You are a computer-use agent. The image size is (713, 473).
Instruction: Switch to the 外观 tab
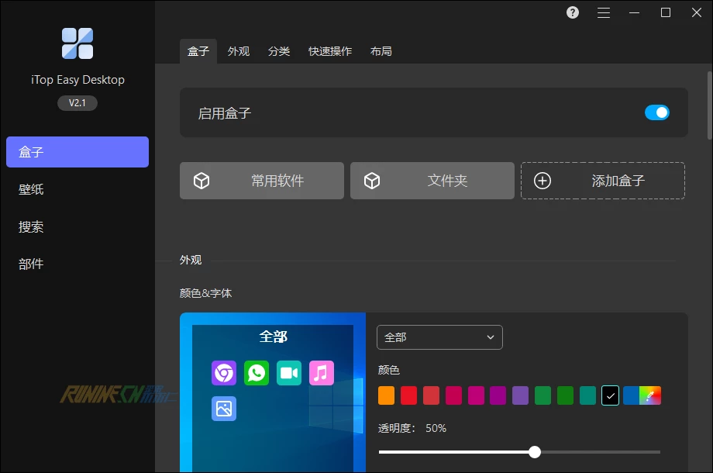(x=239, y=51)
